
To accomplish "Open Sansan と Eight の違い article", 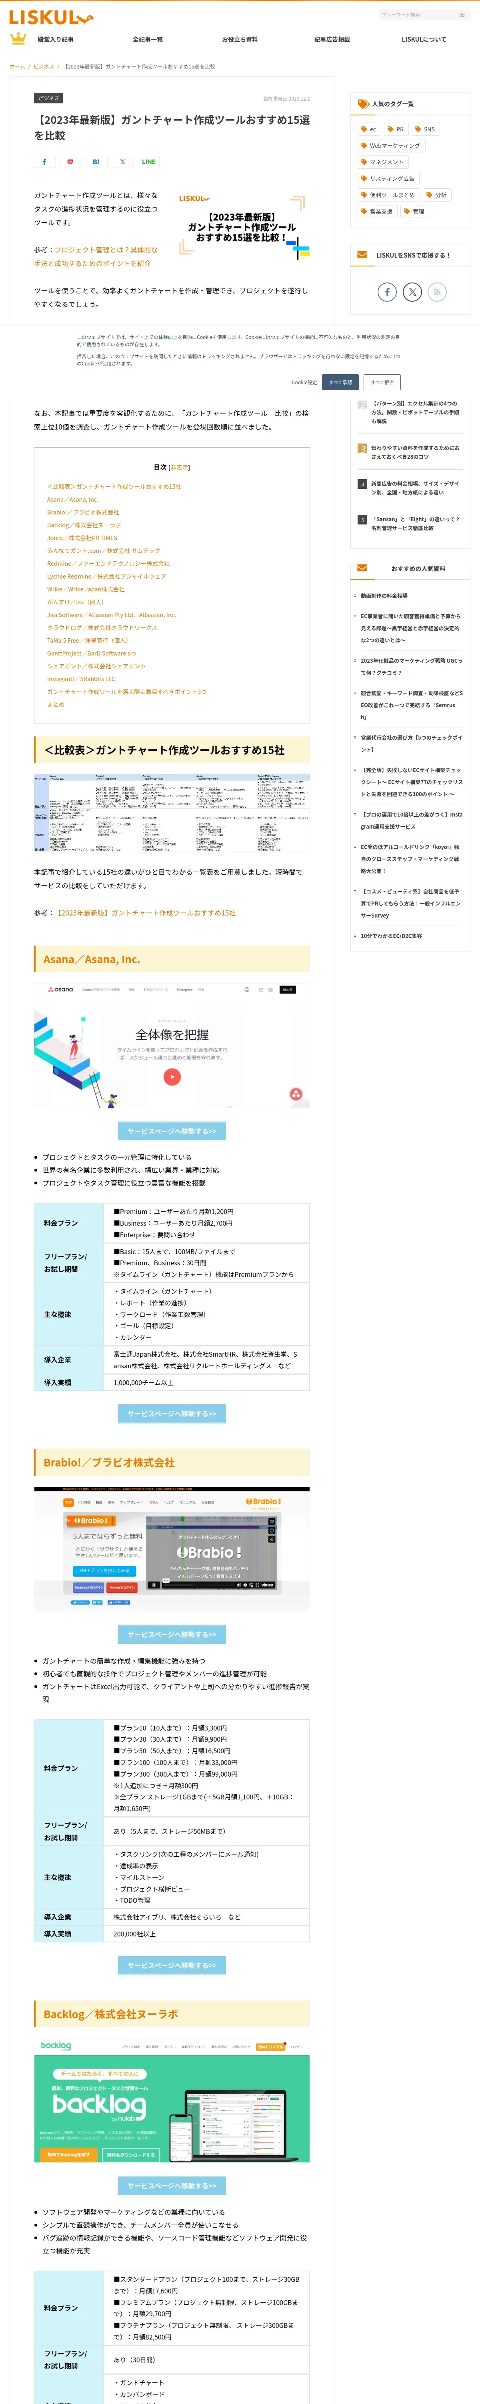I will pos(415,524).
